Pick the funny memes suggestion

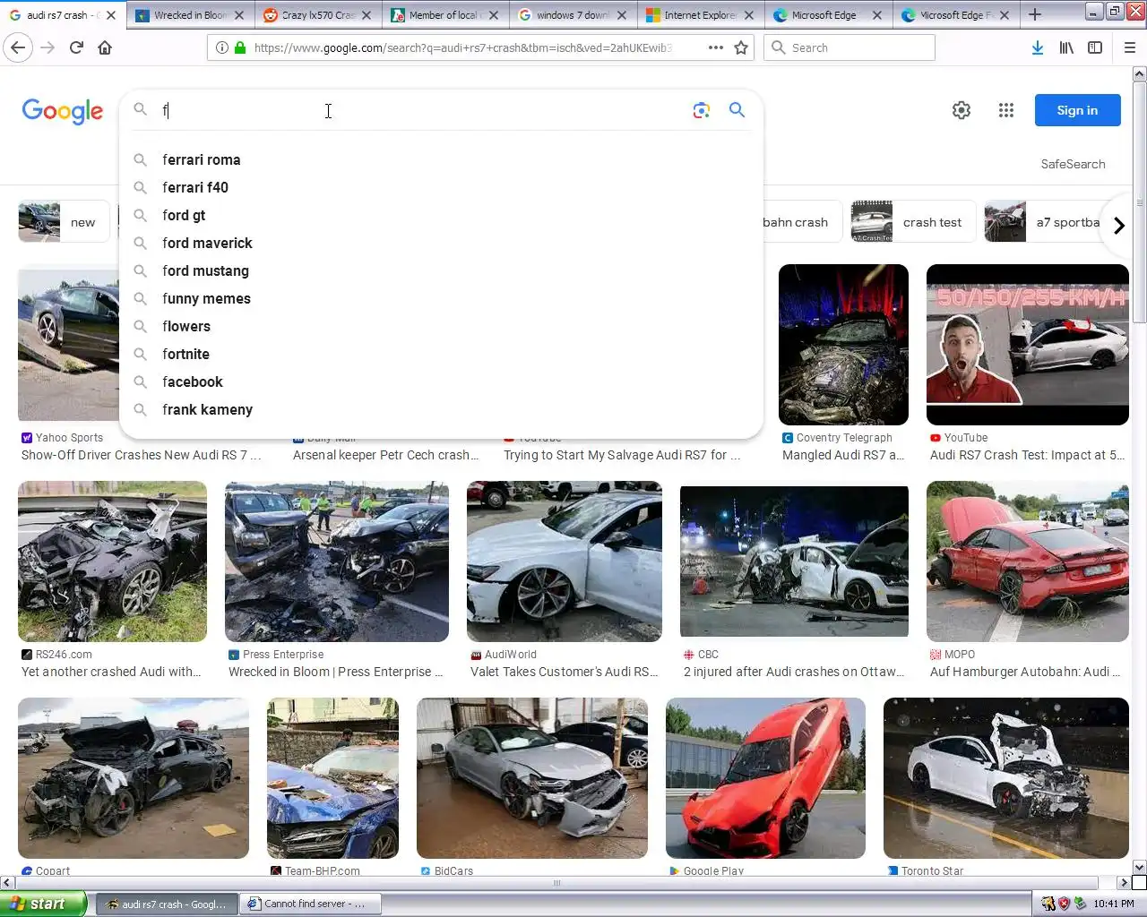click(x=441, y=298)
